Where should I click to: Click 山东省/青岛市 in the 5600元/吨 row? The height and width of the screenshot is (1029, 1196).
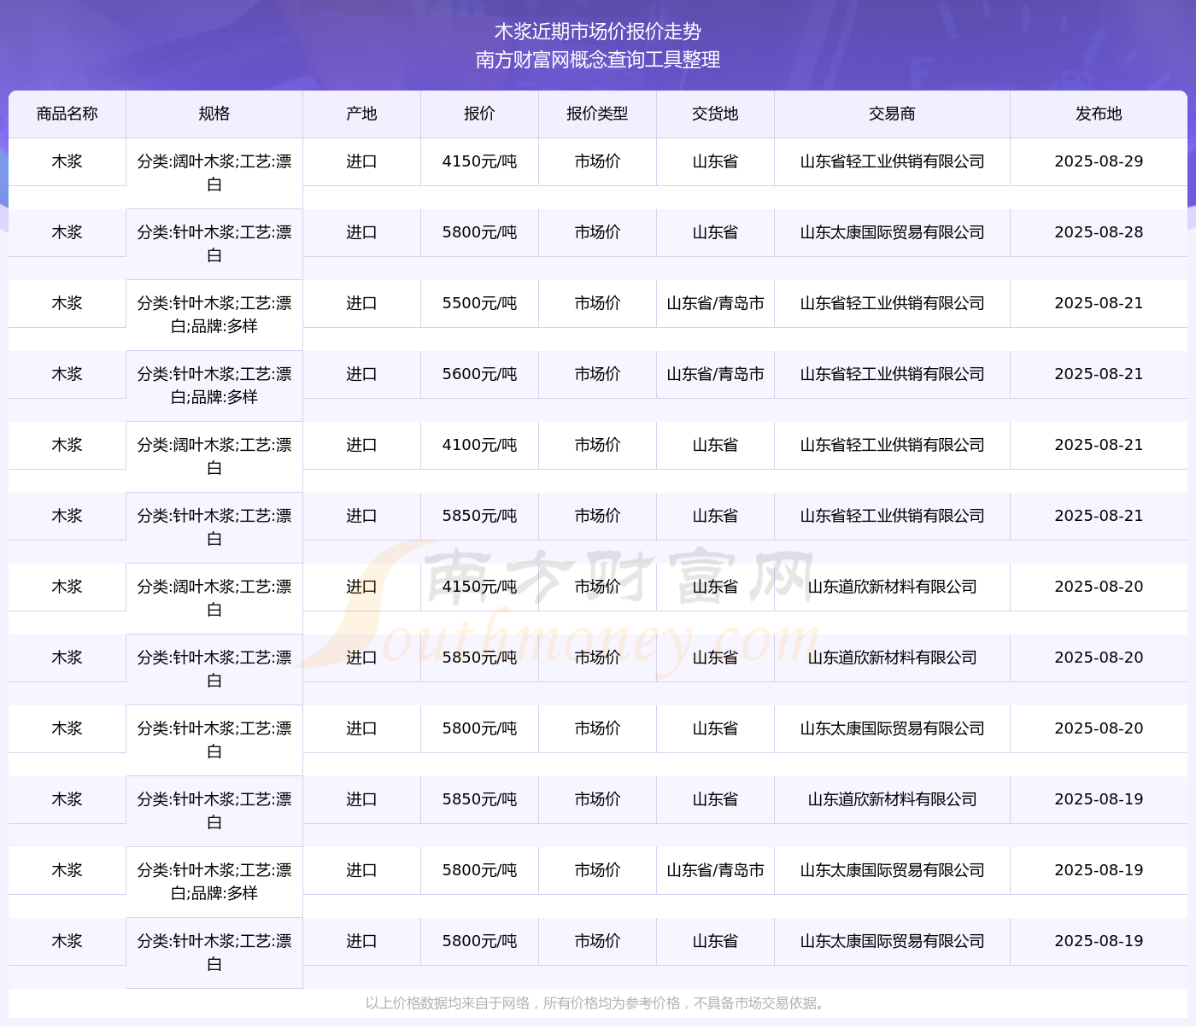pyautogui.click(x=715, y=374)
